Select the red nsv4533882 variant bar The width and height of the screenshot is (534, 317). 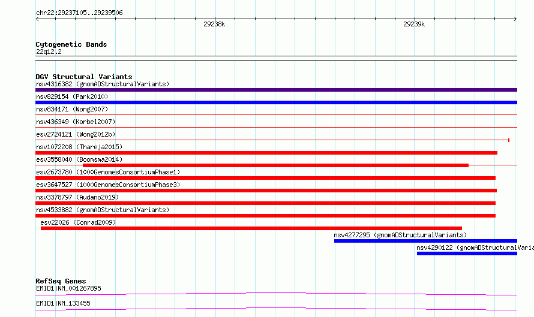pos(265,216)
